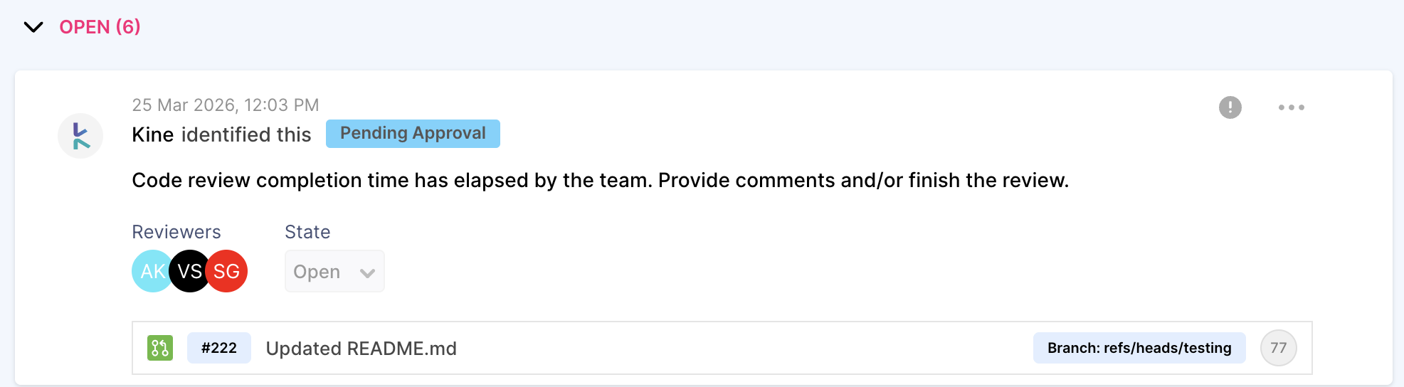Click the OPEN (6) section header
1404x387 pixels.
coord(100,27)
